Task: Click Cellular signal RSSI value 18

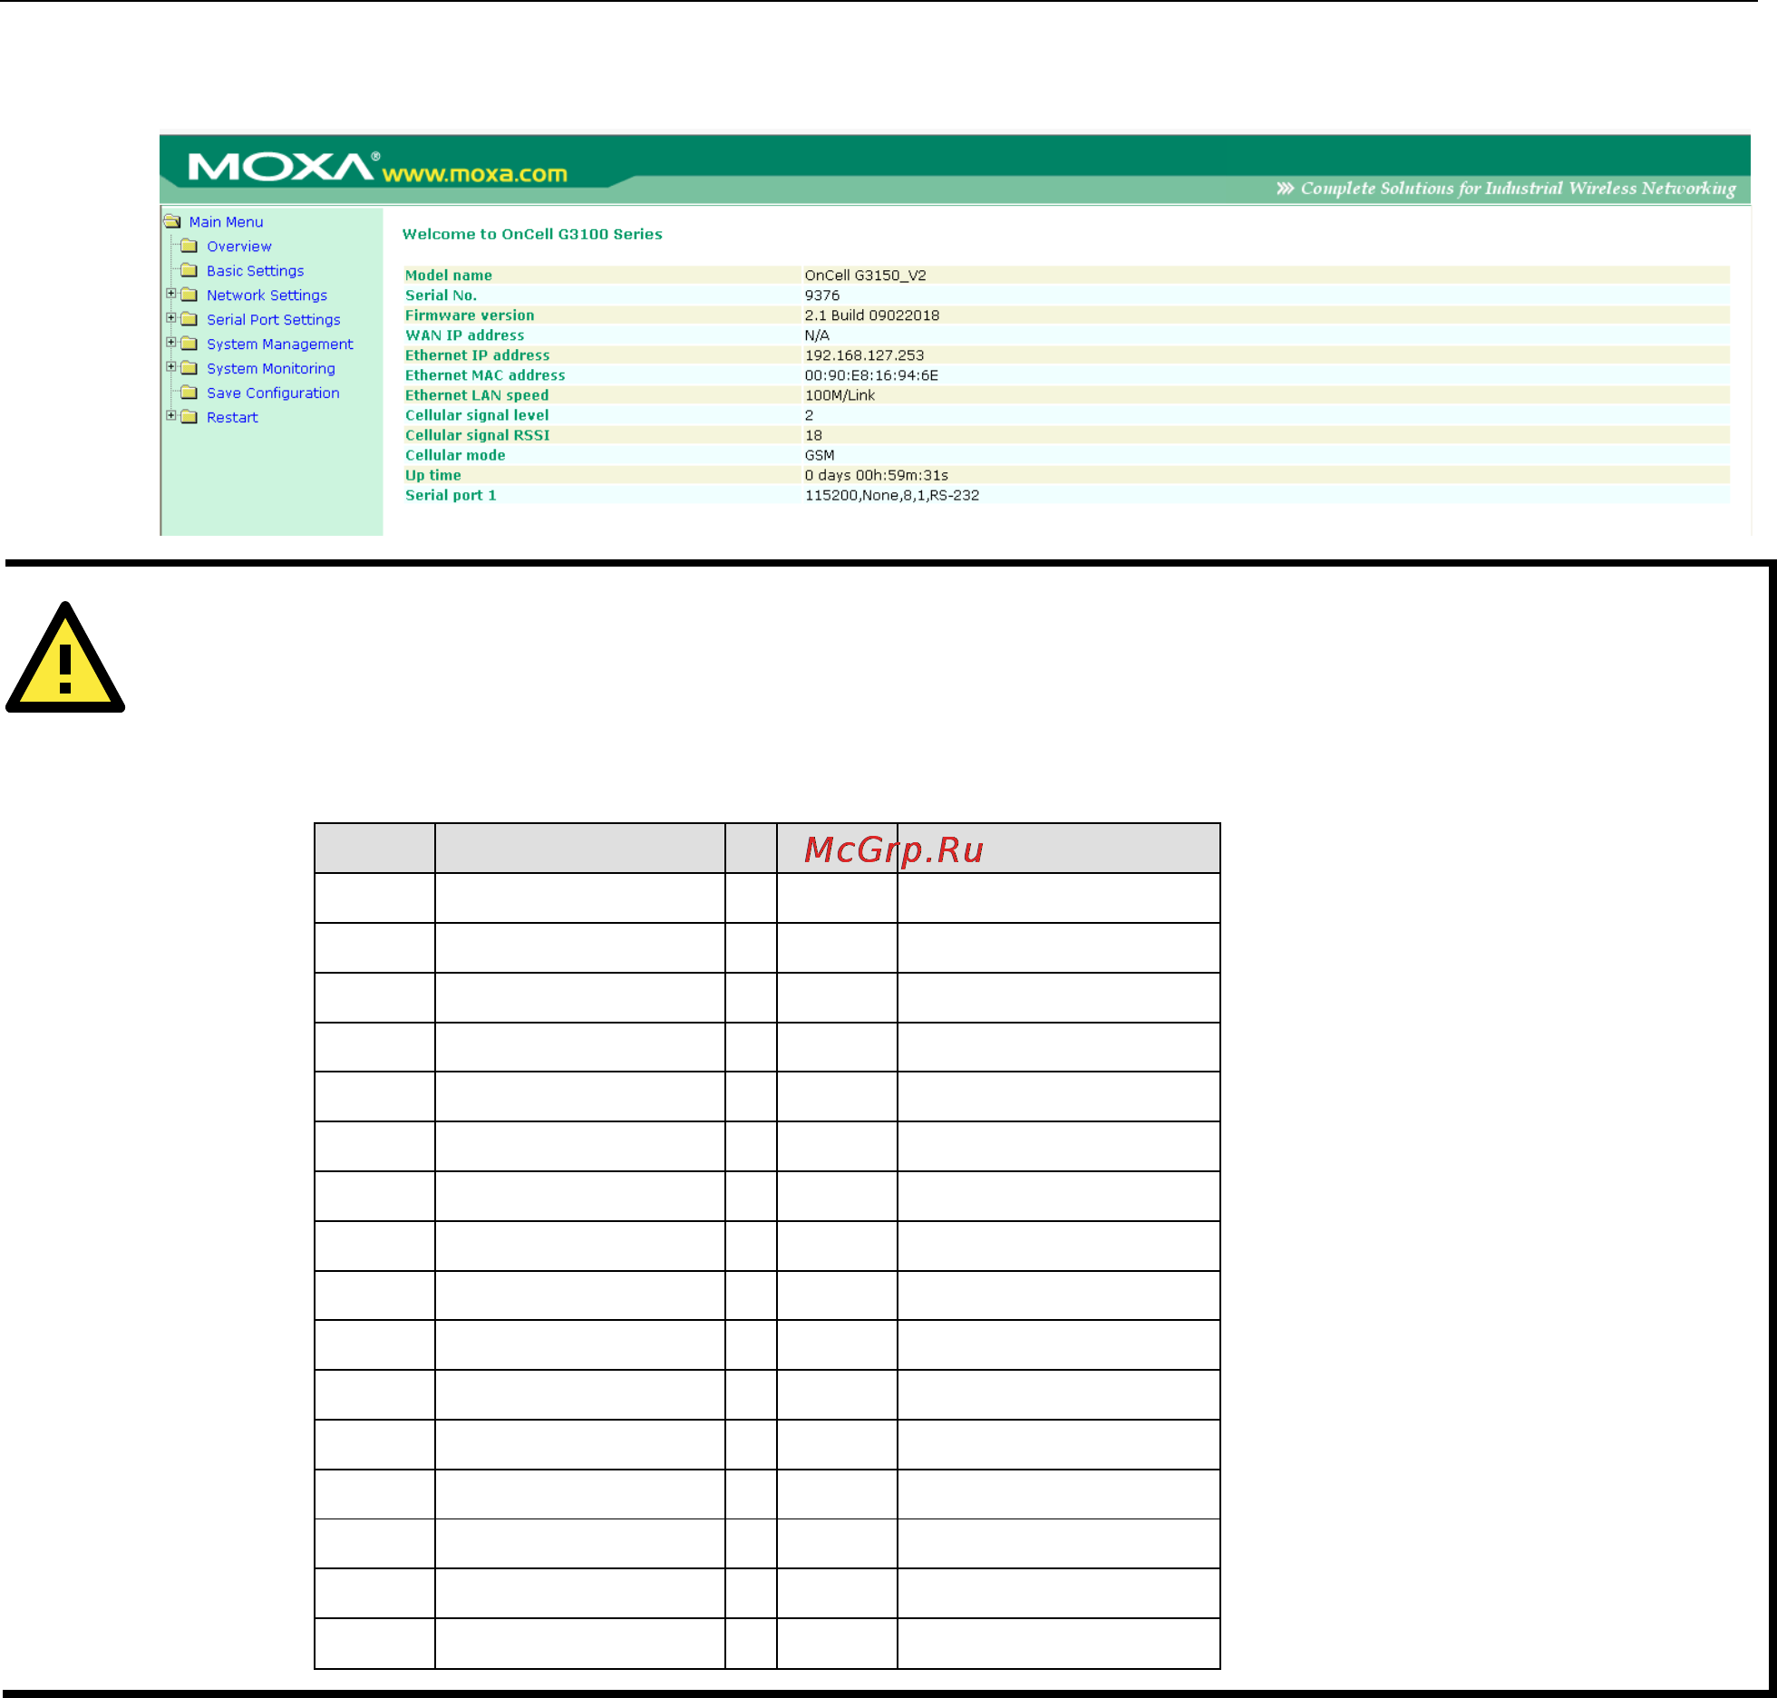Action: pyautogui.click(x=813, y=435)
